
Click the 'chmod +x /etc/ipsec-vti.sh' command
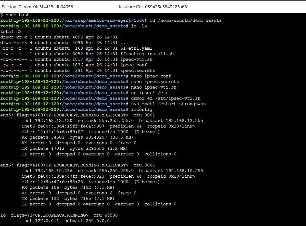click(166, 98)
